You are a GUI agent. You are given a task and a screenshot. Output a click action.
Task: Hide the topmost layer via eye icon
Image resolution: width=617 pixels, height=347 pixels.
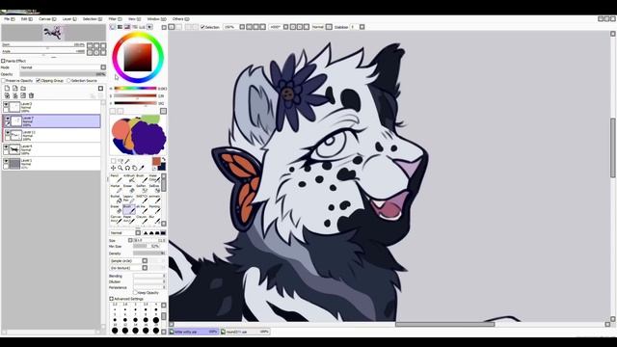(6, 104)
